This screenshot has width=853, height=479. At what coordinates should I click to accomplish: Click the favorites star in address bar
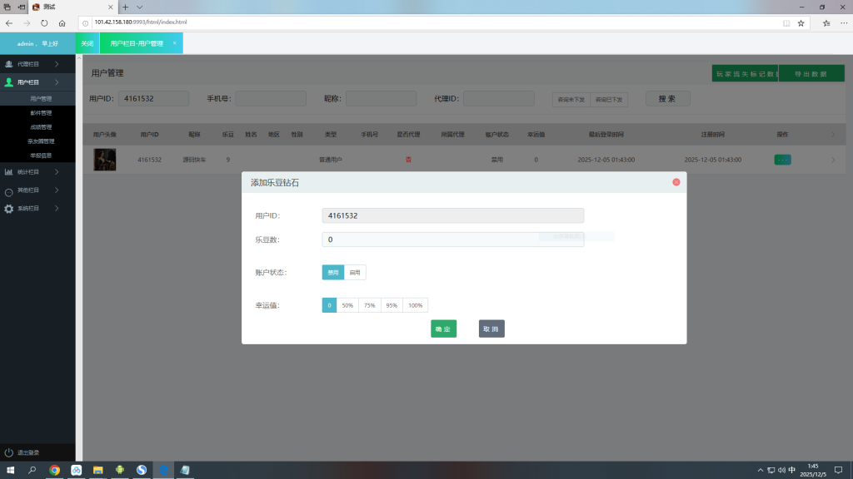tap(801, 23)
